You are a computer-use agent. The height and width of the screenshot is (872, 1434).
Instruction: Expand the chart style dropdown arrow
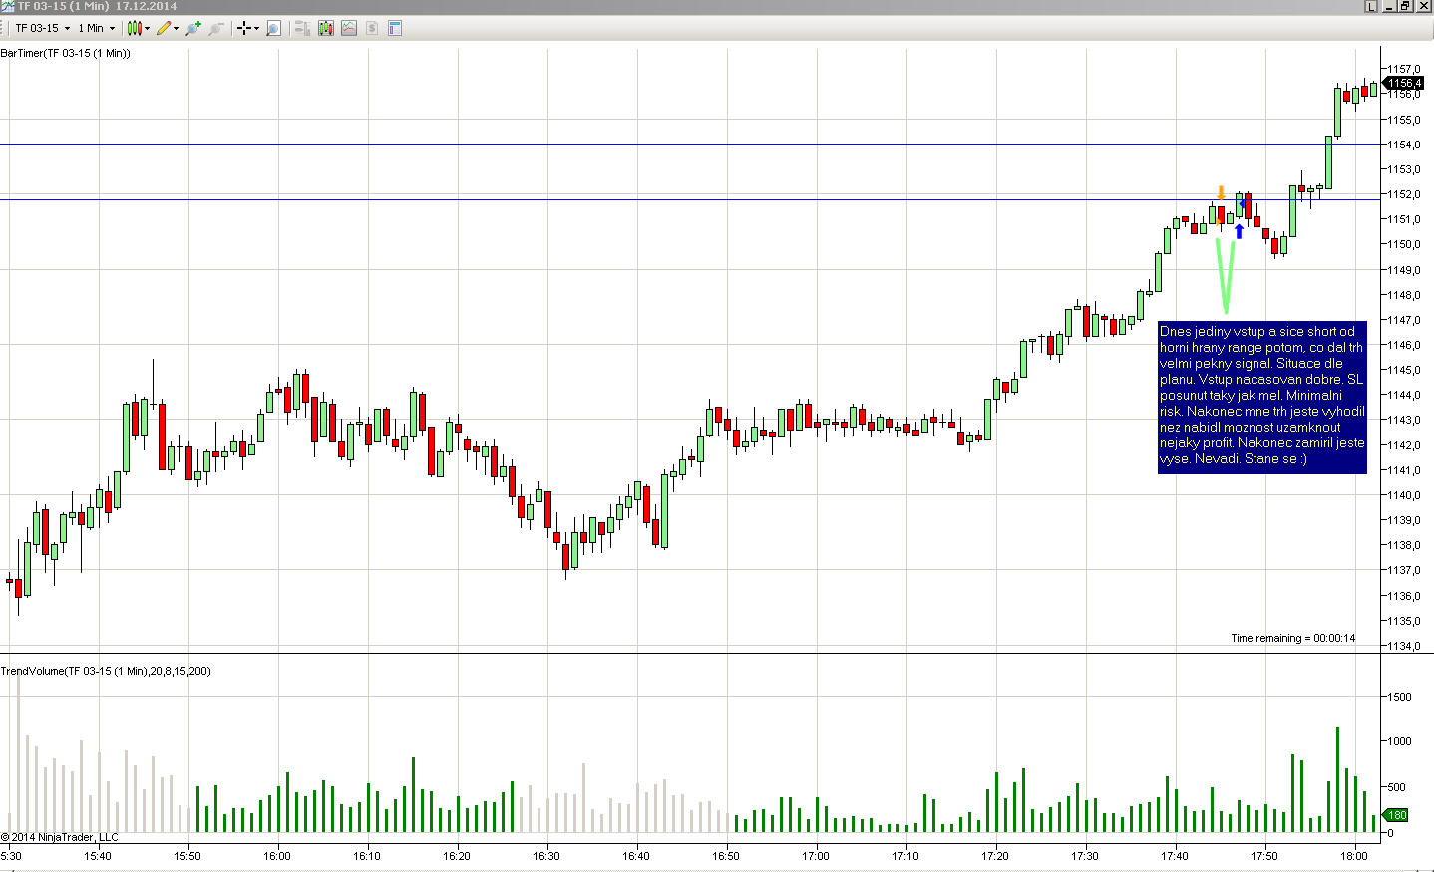point(147,28)
